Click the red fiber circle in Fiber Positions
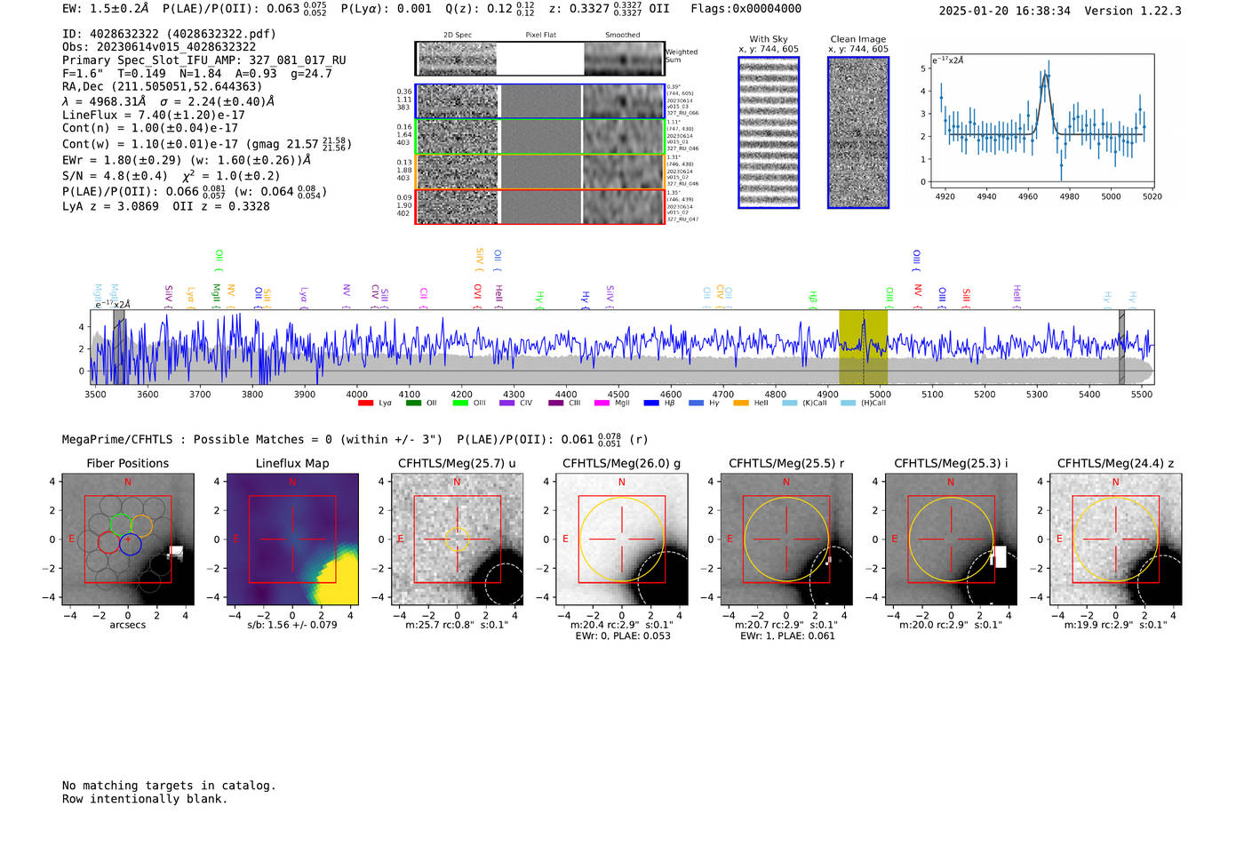The height and width of the screenshot is (847, 1244). [x=108, y=544]
